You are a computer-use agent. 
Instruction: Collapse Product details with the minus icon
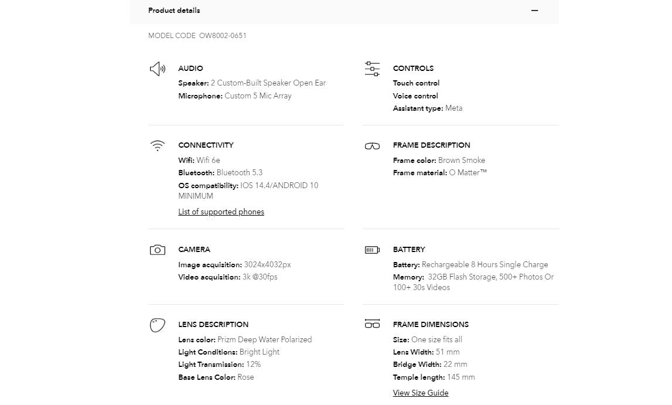(x=534, y=11)
